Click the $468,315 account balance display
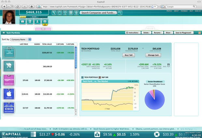Screen dimensions: 202x138 (34, 12)
